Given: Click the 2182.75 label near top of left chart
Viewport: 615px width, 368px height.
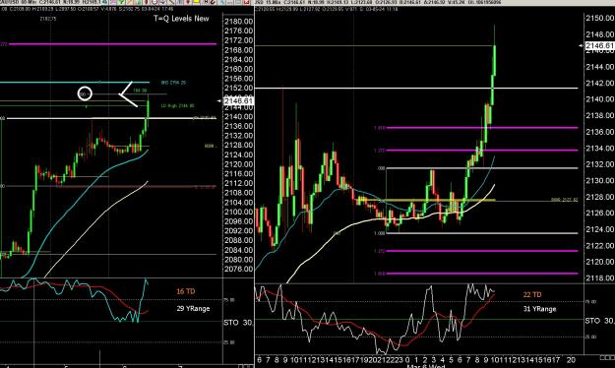Looking at the screenshot, I should [x=48, y=19].
